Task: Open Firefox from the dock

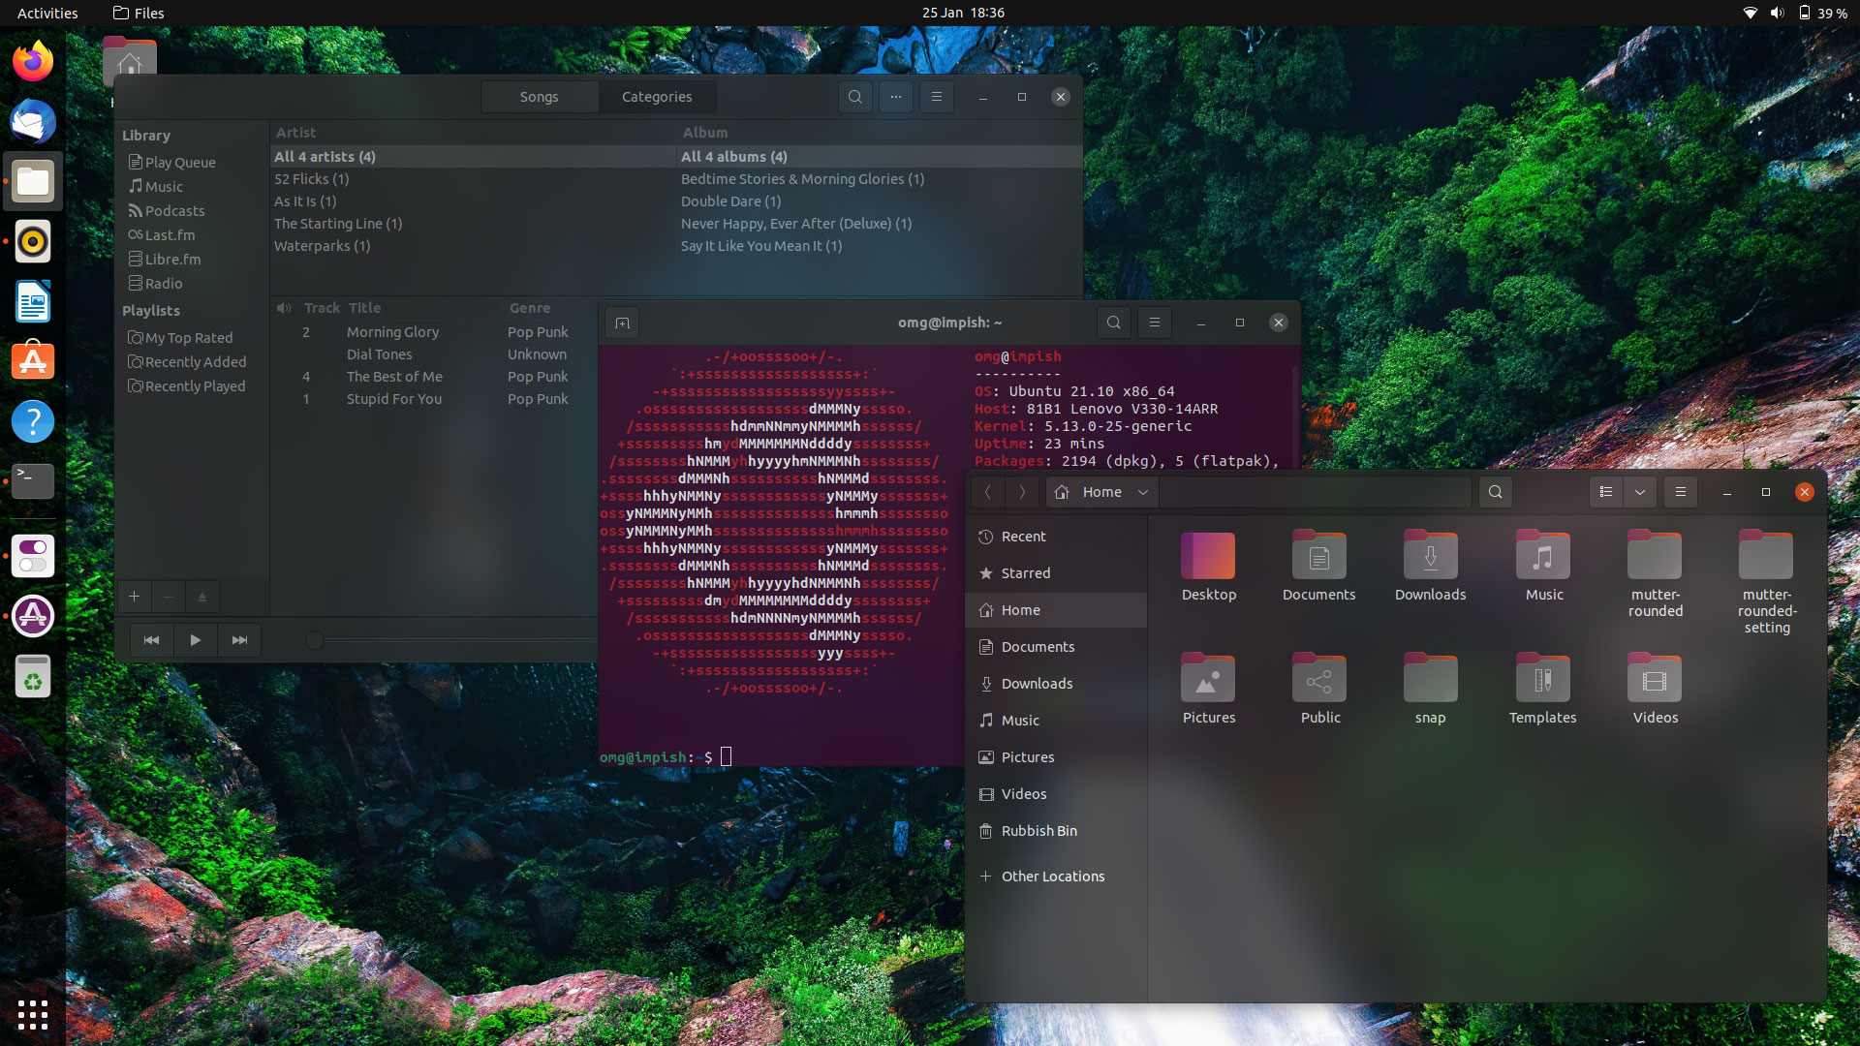Action: [x=33, y=61]
